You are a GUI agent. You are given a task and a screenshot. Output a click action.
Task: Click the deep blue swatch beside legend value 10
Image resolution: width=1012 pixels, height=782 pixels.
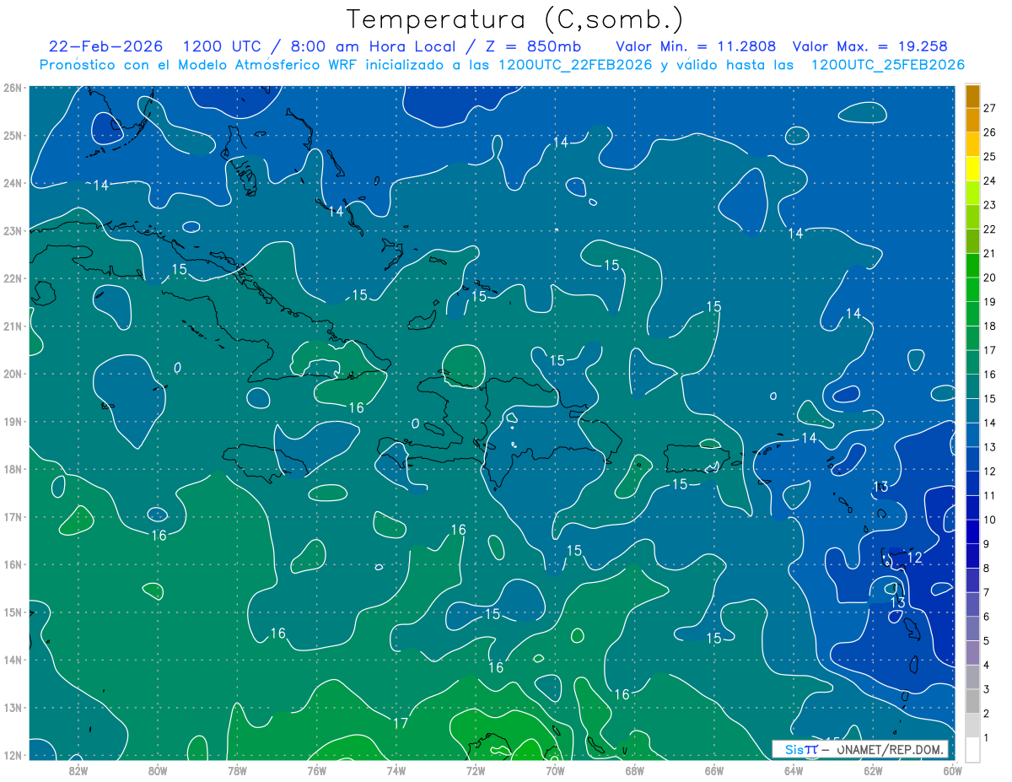coord(972,507)
